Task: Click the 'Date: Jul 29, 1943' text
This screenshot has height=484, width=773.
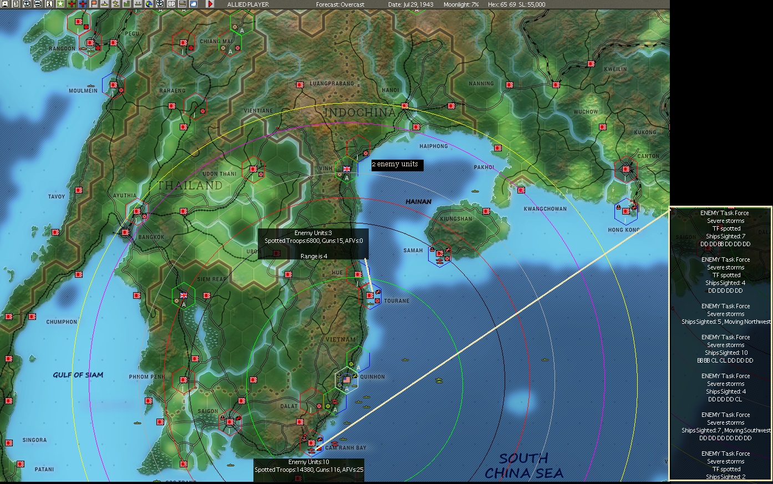Action: [411, 4]
